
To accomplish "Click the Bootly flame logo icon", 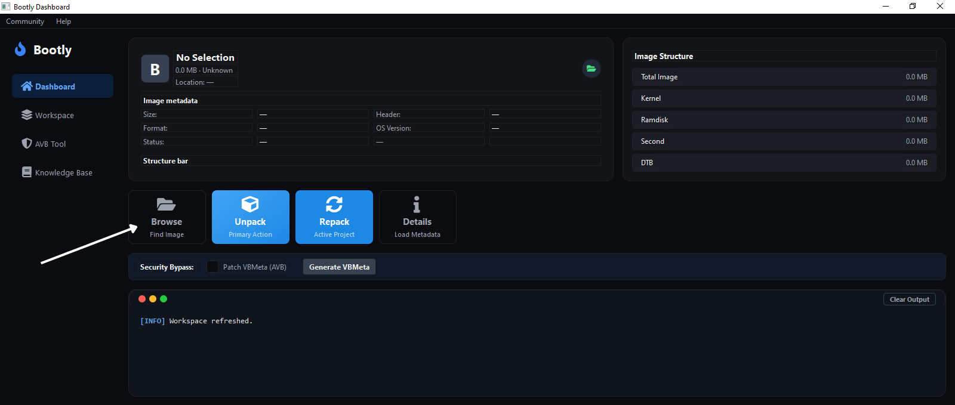I will 20,50.
